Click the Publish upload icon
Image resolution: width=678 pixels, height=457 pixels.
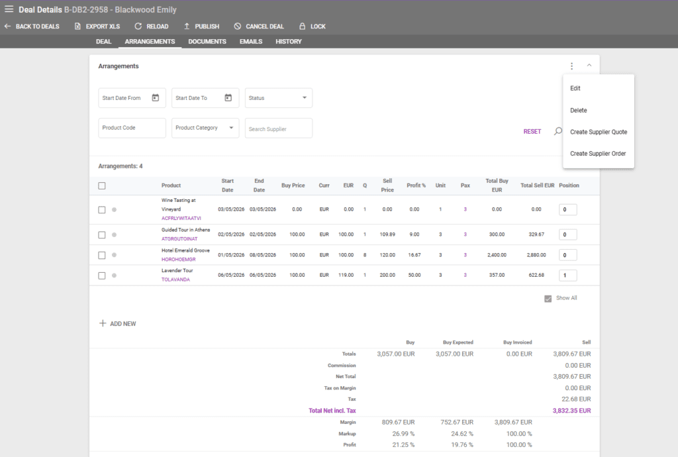click(x=187, y=26)
